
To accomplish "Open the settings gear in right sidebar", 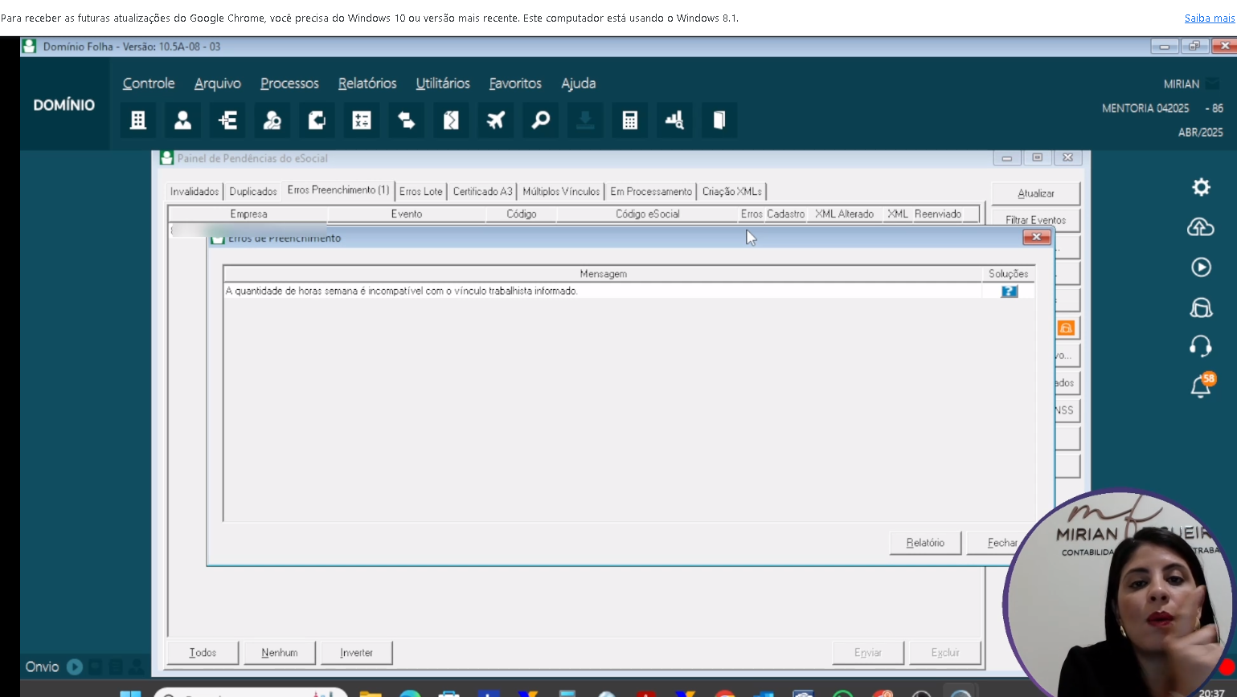I will (1201, 187).
